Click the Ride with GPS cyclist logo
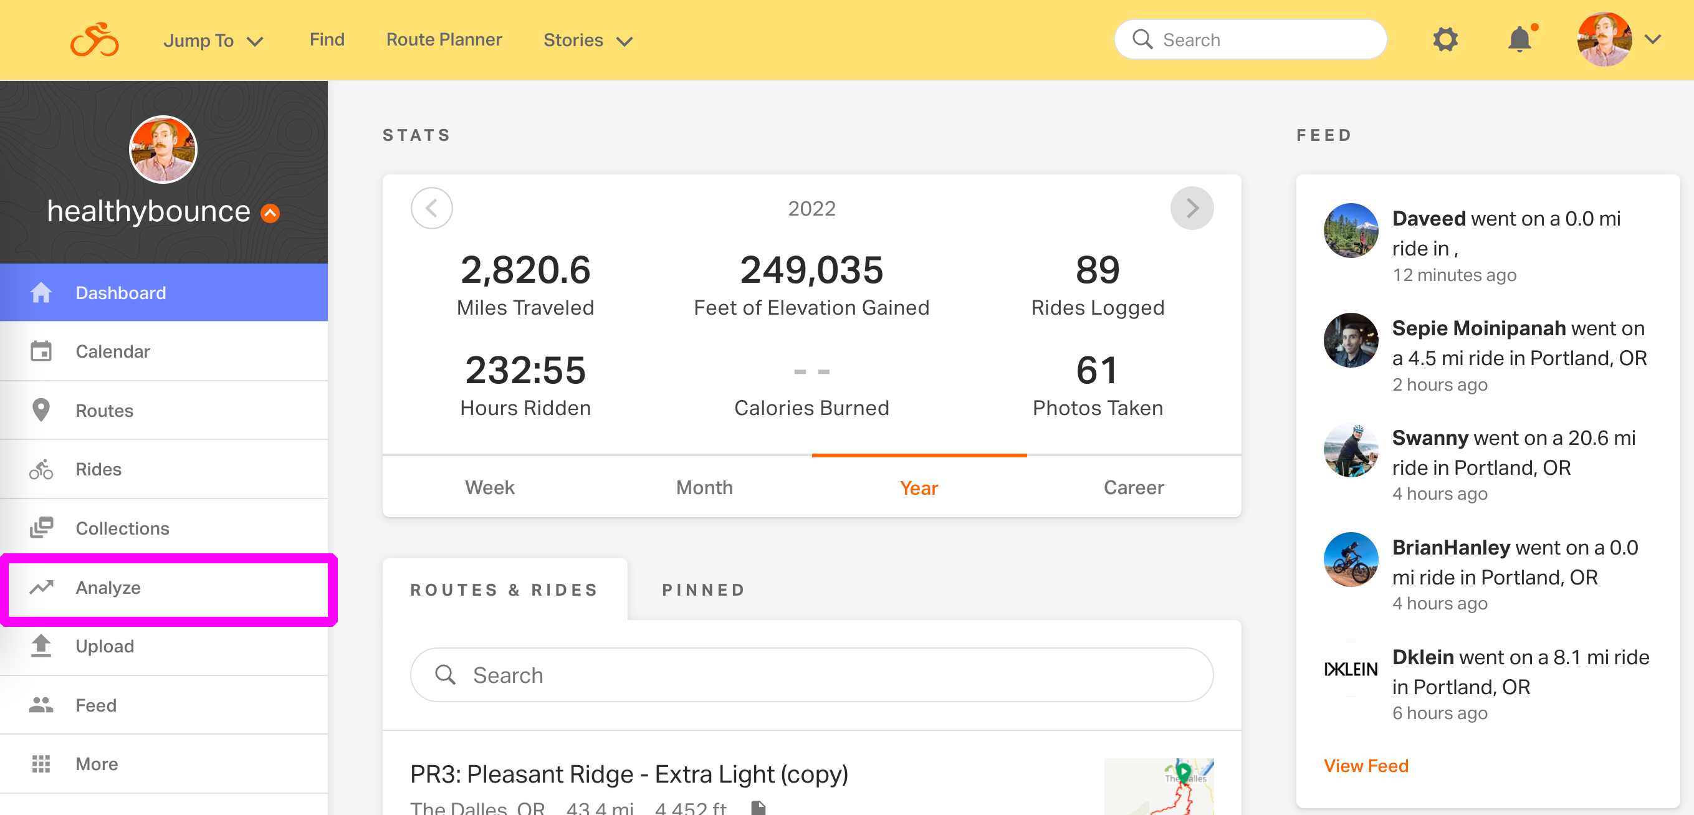 (95, 40)
